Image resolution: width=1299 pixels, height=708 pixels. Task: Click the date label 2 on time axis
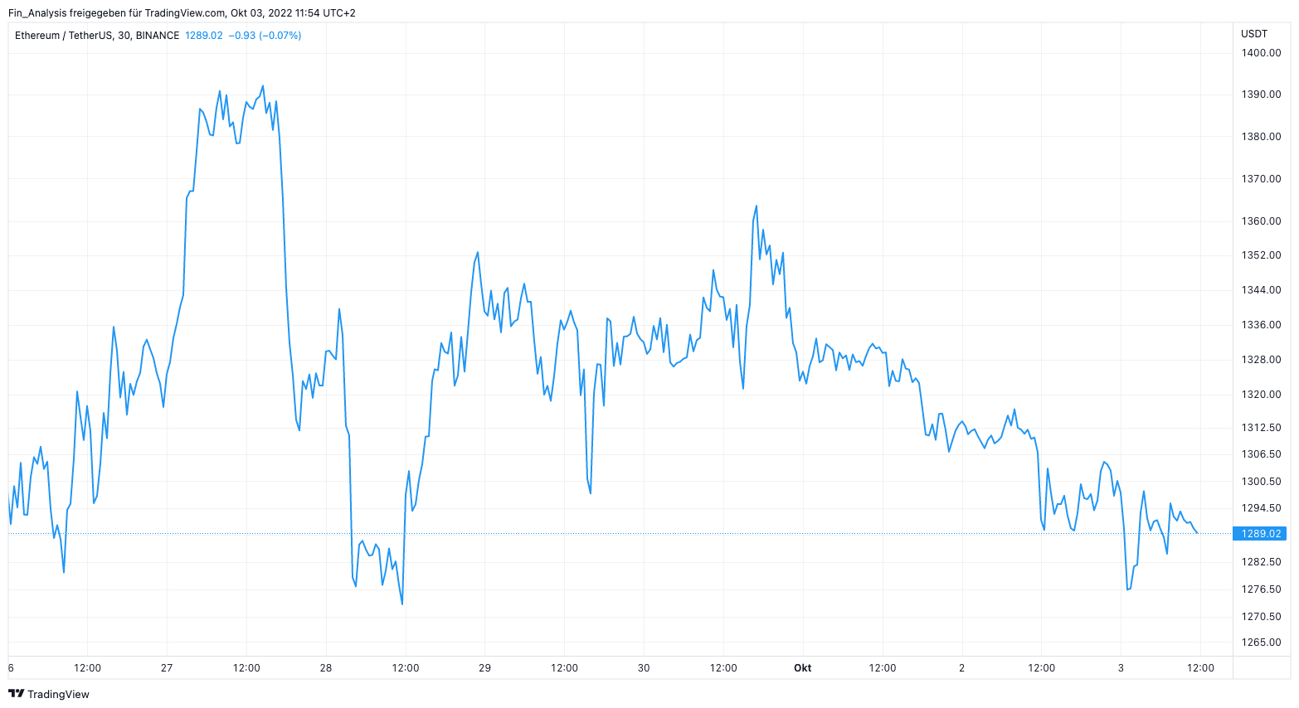pyautogui.click(x=962, y=668)
